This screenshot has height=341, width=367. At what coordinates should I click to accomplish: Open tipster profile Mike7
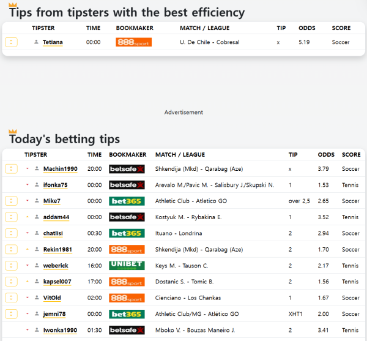click(51, 201)
